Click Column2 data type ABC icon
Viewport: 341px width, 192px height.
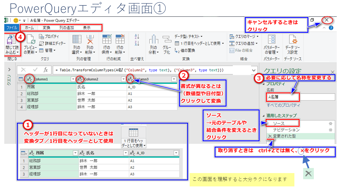80,79
